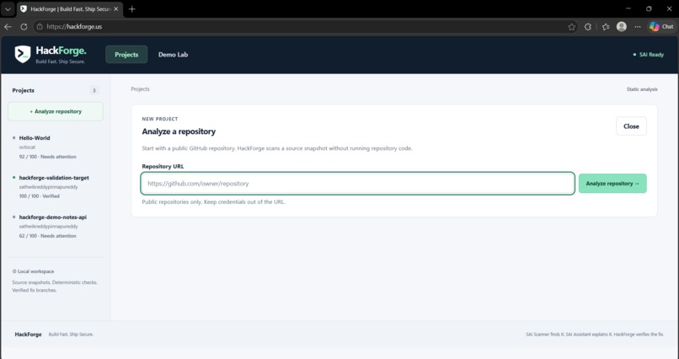The height and width of the screenshot is (359, 679).
Task: Click the SAI Ready status indicator
Action: click(649, 55)
